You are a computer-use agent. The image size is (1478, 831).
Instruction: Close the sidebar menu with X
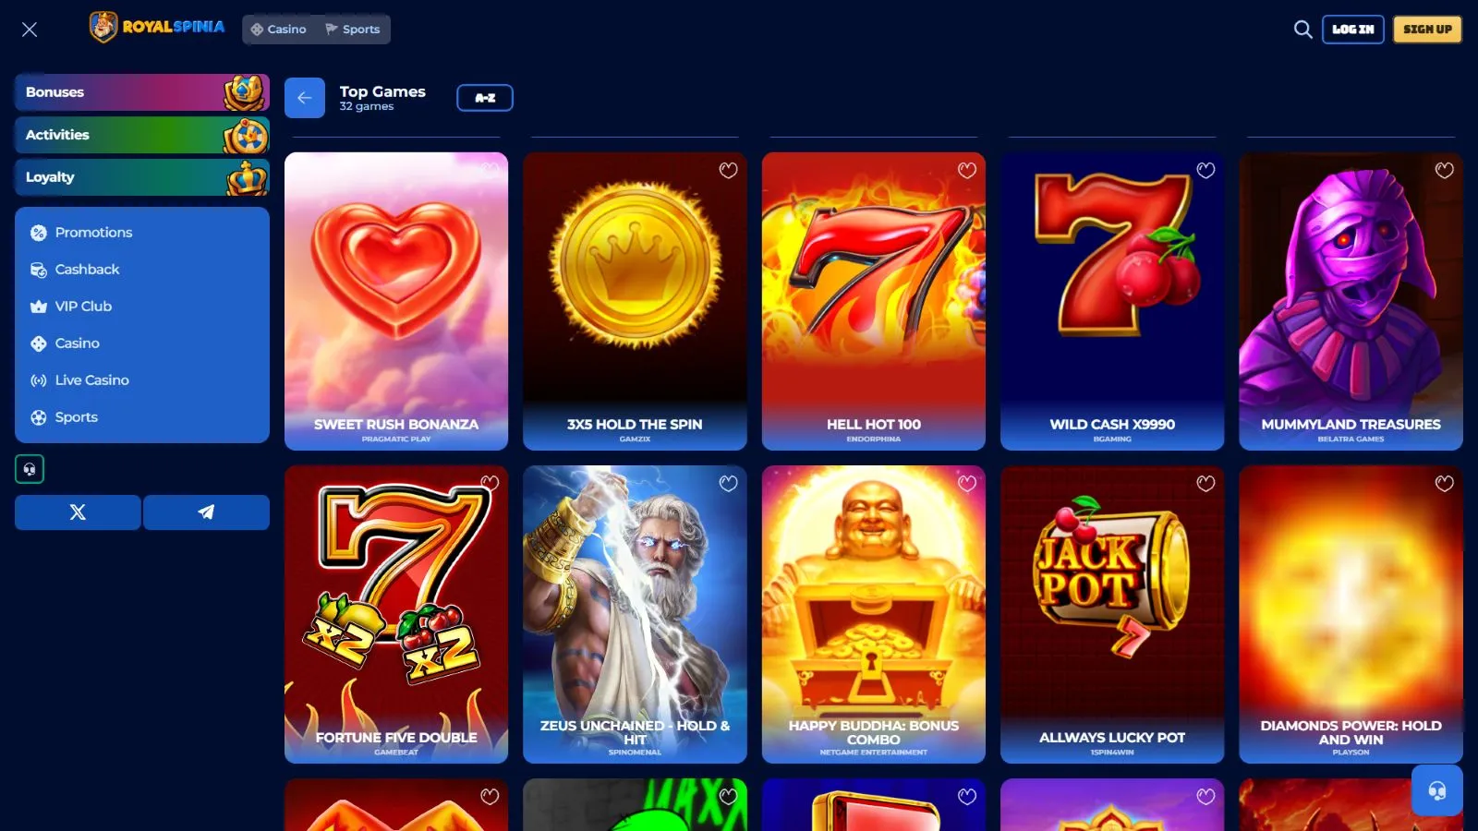click(x=30, y=30)
